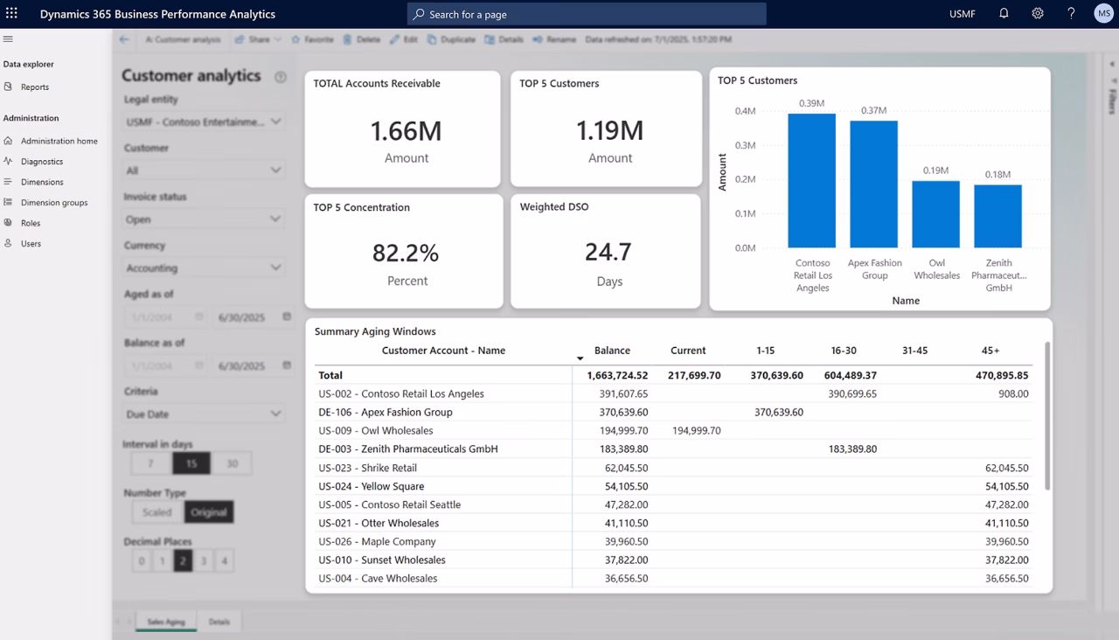Set decimal places to 4
The width and height of the screenshot is (1119, 640).
tap(224, 561)
